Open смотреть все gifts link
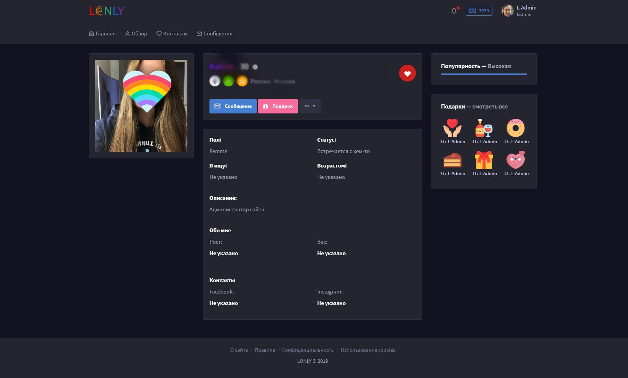 490,107
